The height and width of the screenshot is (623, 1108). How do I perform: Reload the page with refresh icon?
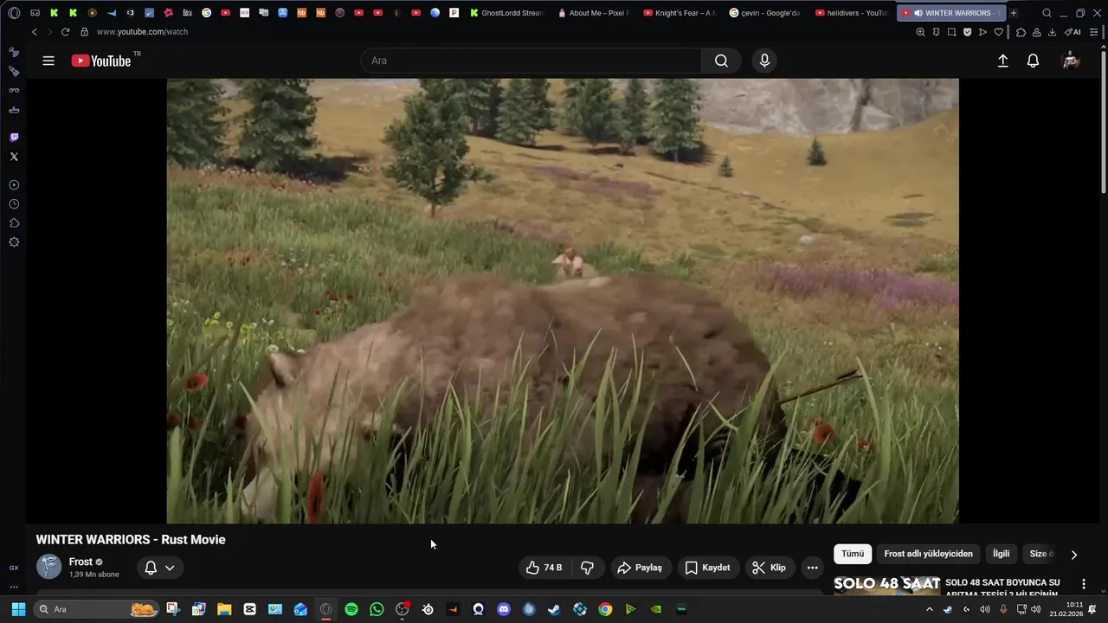[x=65, y=32]
